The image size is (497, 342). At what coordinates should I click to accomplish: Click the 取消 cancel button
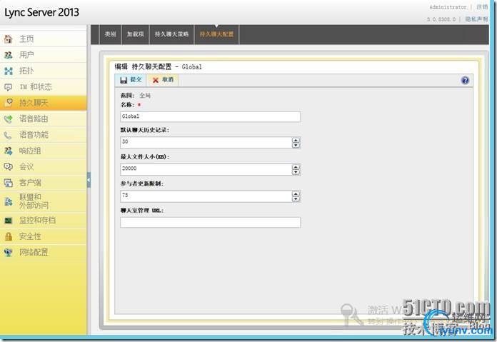point(163,80)
